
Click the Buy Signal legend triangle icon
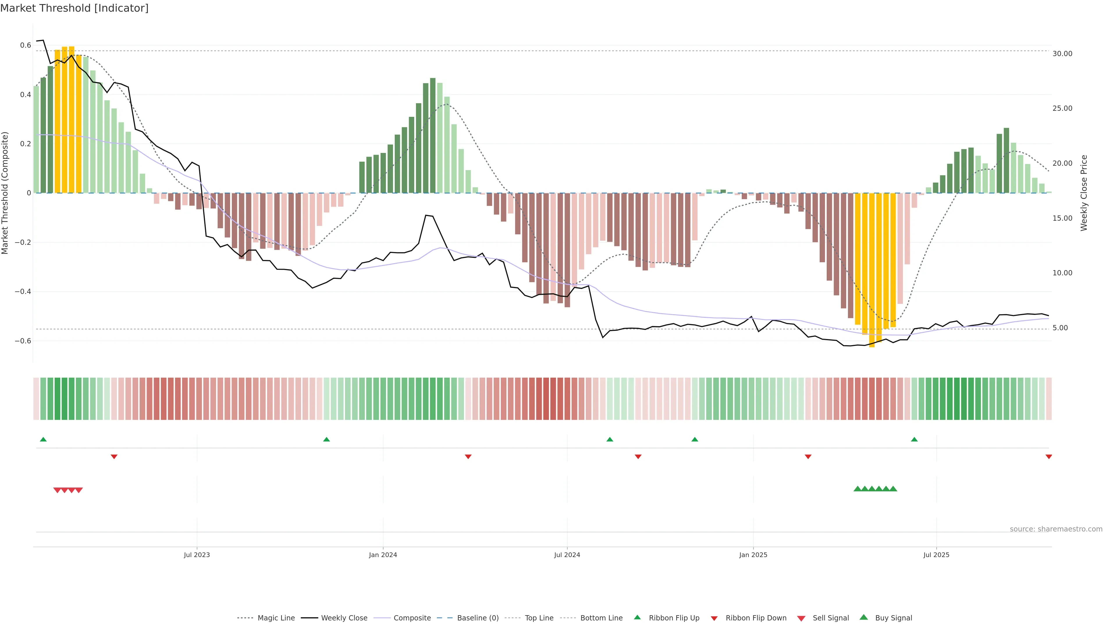(x=863, y=617)
